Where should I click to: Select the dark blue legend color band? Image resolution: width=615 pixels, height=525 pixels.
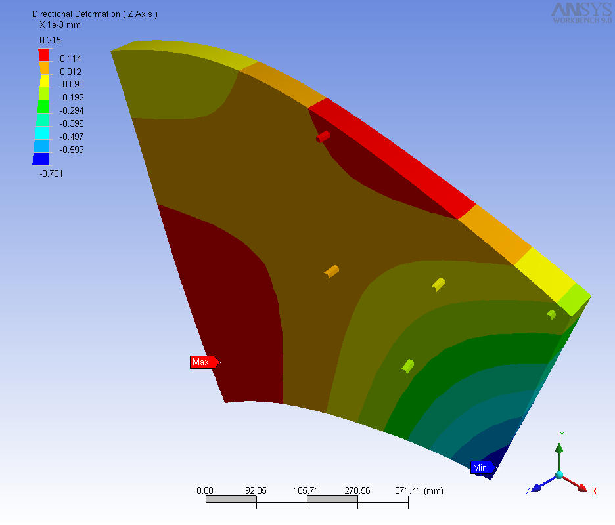point(41,159)
